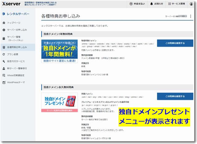Click the 独自ドメインが1年間無料 banner image
197x144 pixels.
[x=59, y=51]
